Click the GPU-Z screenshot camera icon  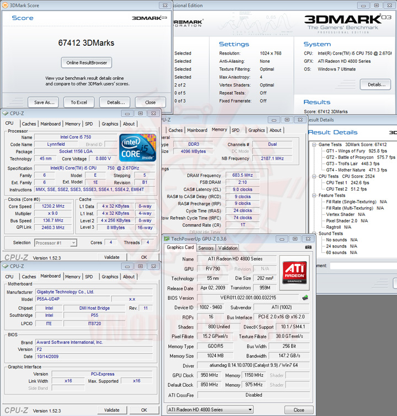tap(308, 247)
